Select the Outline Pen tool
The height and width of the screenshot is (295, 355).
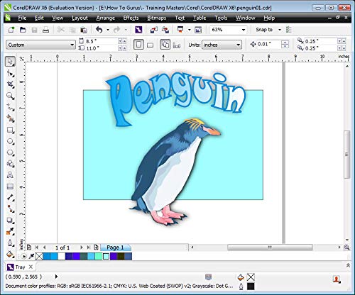[x=10, y=243]
